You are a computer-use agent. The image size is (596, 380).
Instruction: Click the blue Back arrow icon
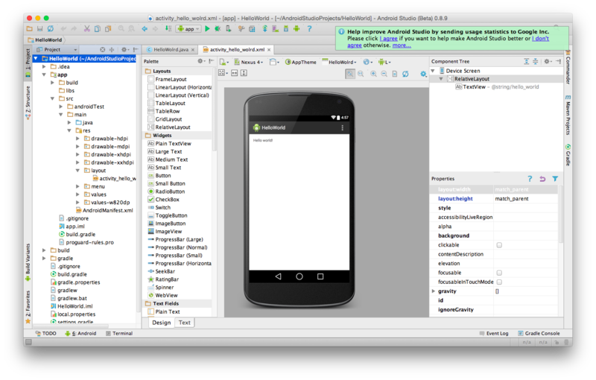tap(145, 28)
